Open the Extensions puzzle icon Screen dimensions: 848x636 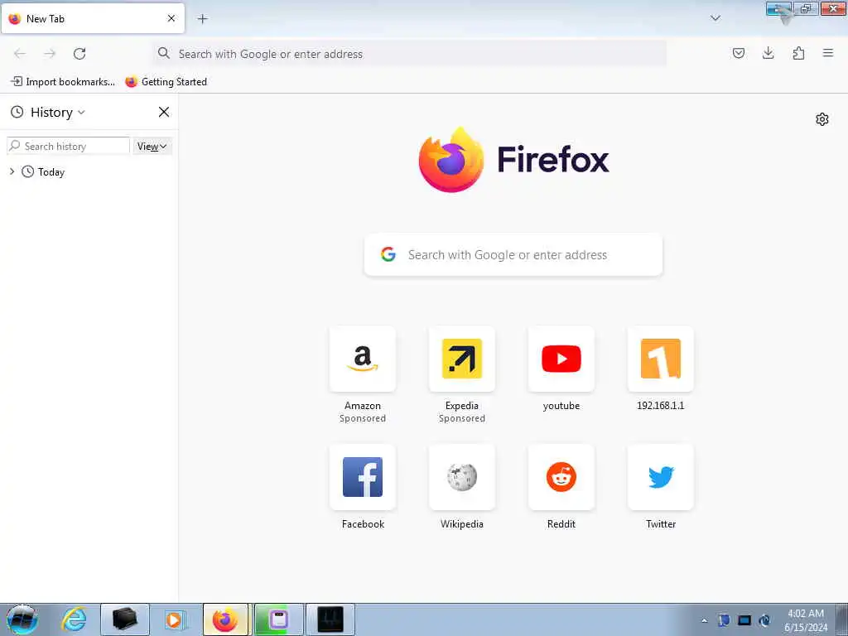[x=798, y=53]
